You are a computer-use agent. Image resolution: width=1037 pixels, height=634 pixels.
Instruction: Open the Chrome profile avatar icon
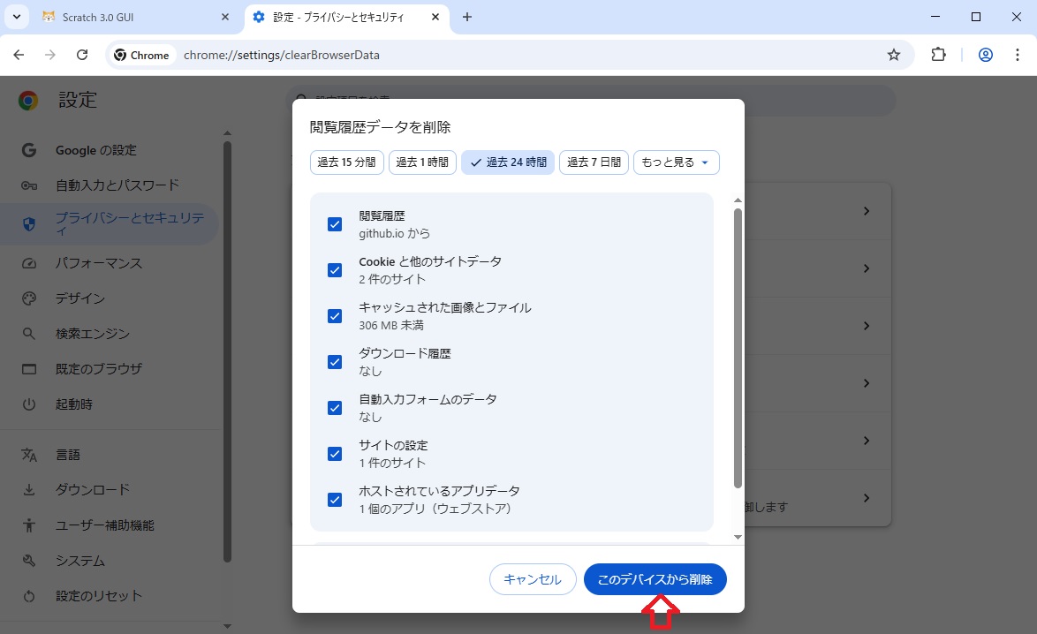(986, 55)
